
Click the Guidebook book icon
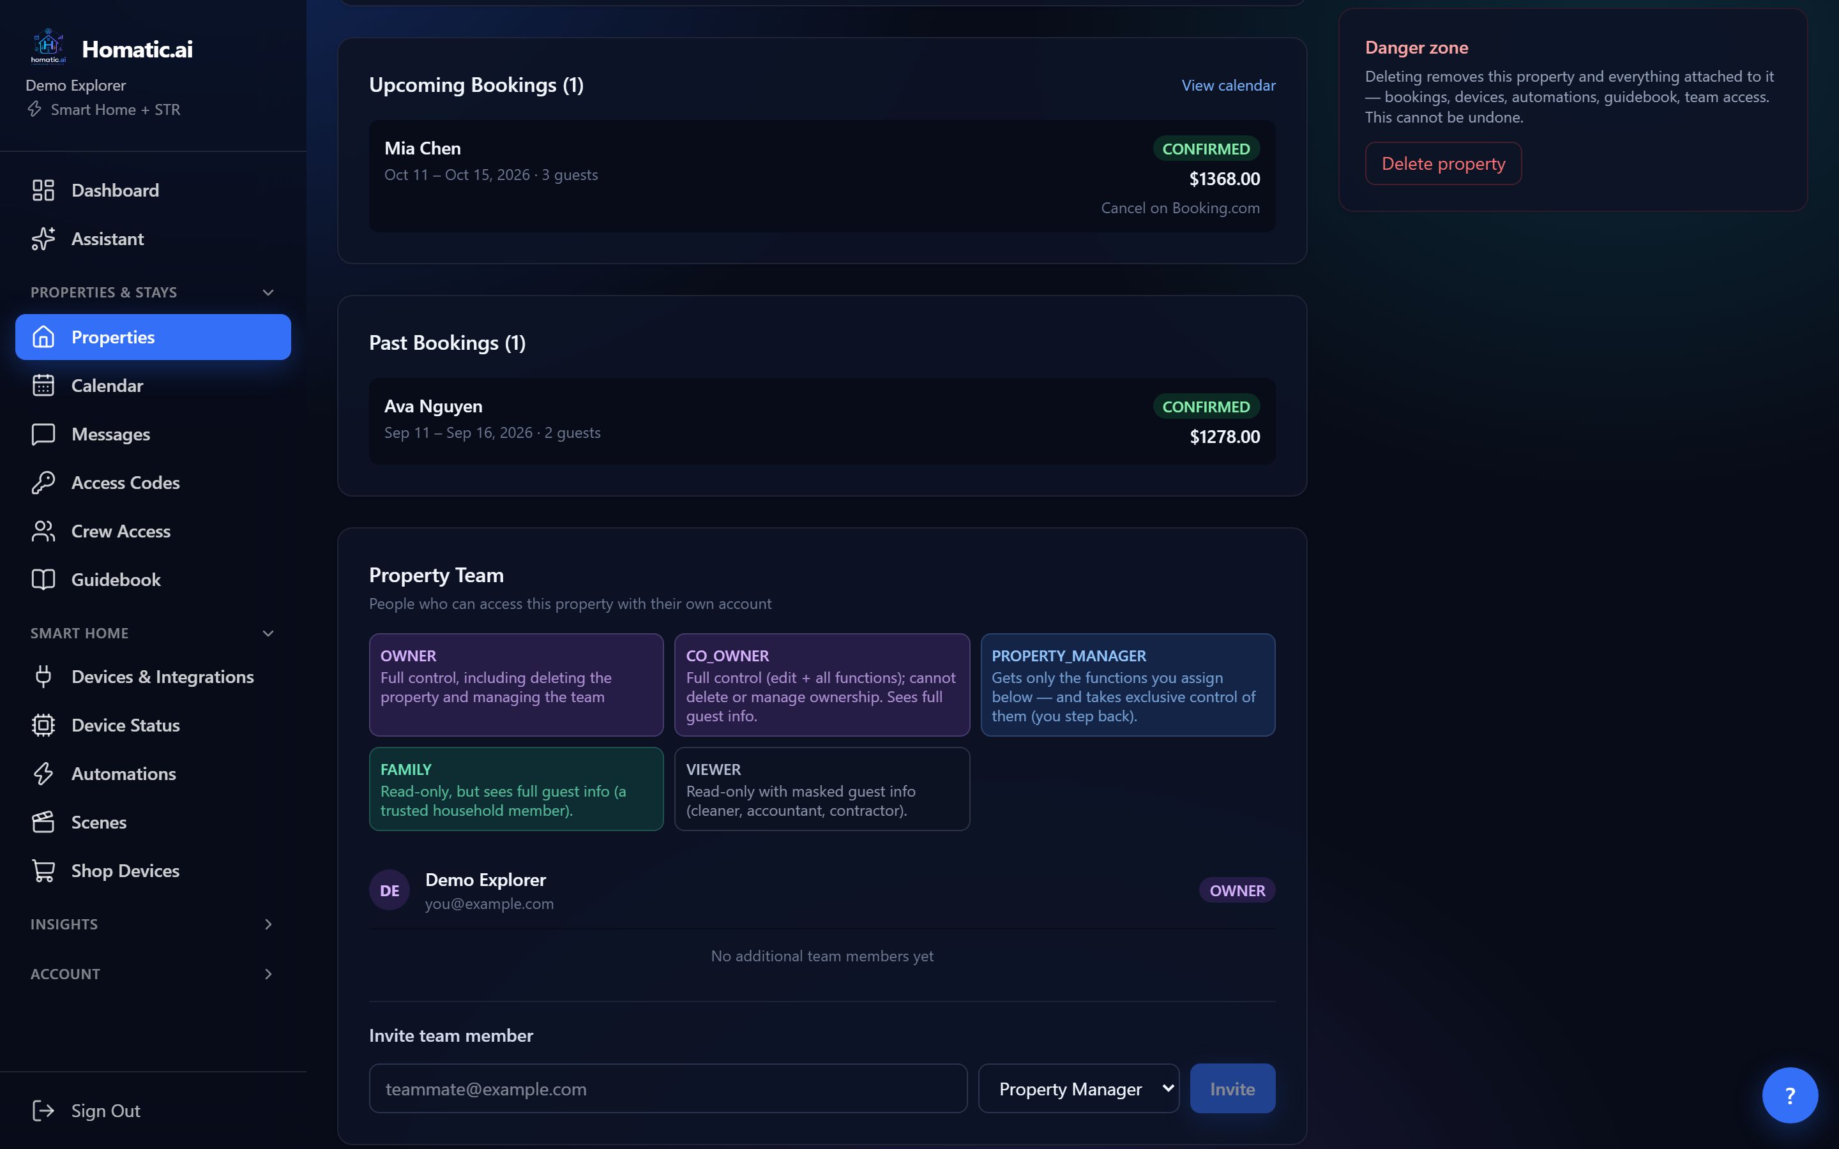coord(43,579)
